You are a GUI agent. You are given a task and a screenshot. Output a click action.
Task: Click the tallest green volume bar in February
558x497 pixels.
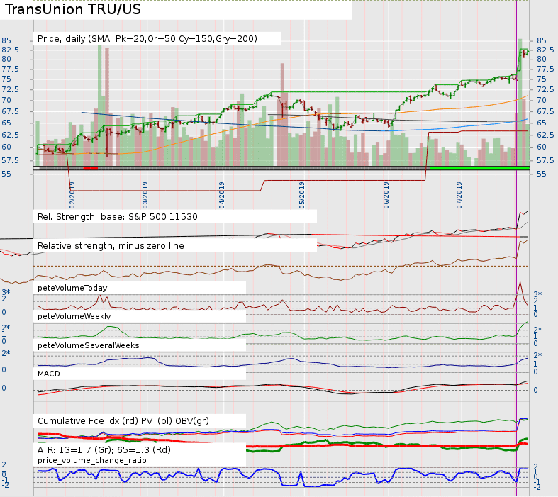pos(100,106)
